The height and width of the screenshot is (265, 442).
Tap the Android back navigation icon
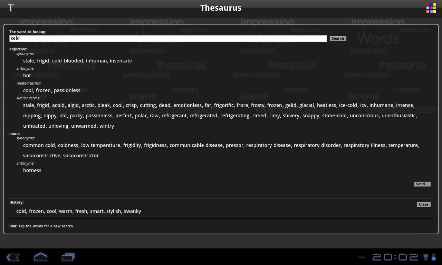(x=13, y=257)
